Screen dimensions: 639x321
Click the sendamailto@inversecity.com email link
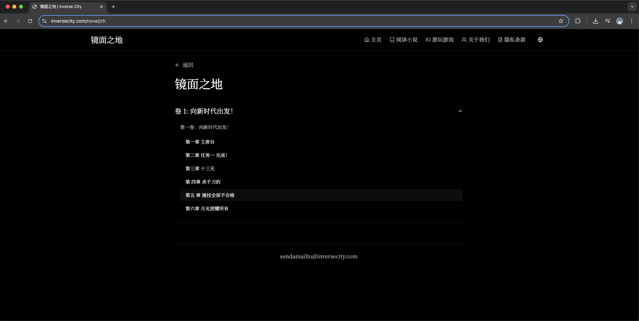pos(318,256)
